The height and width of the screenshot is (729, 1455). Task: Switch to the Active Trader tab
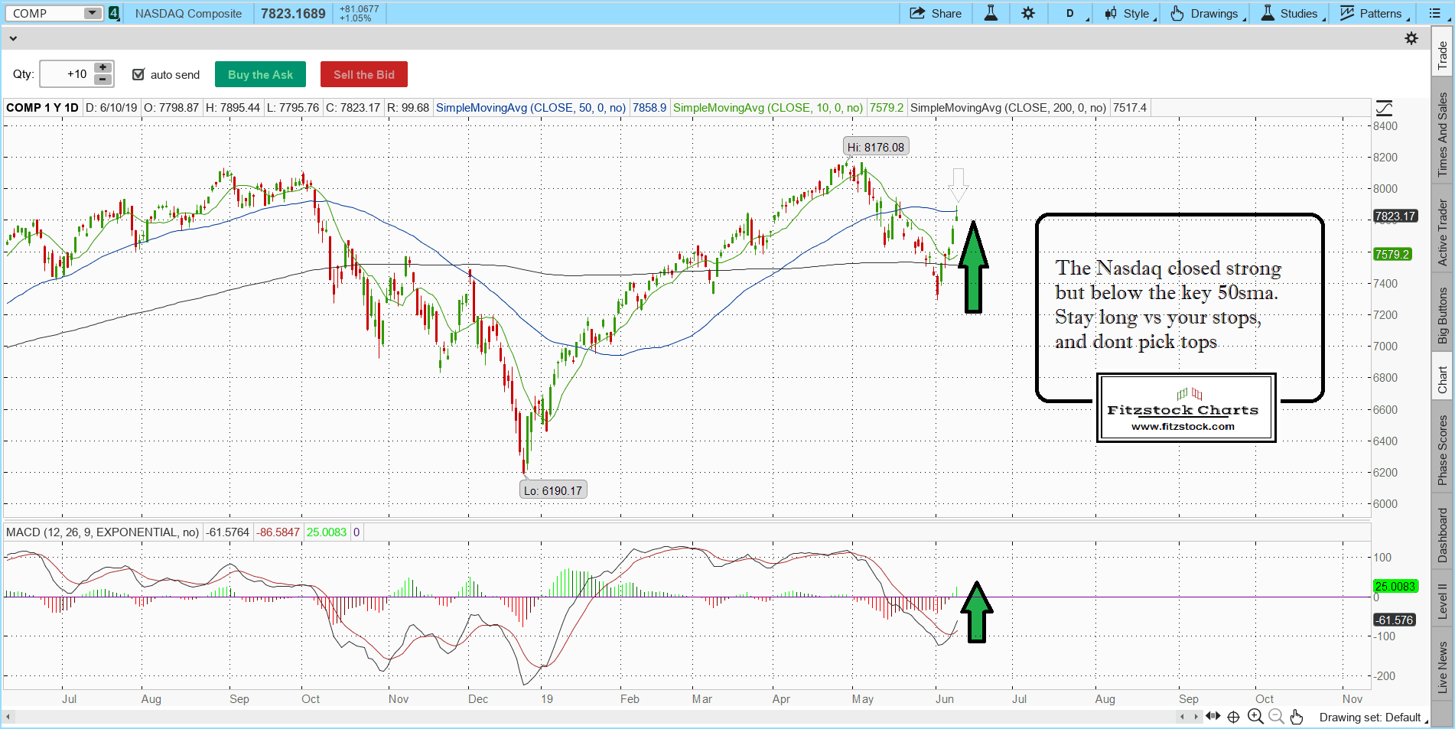[1443, 233]
